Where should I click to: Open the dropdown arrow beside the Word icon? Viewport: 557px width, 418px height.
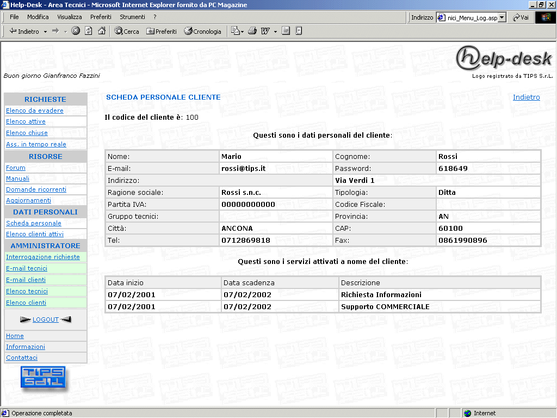click(x=275, y=32)
